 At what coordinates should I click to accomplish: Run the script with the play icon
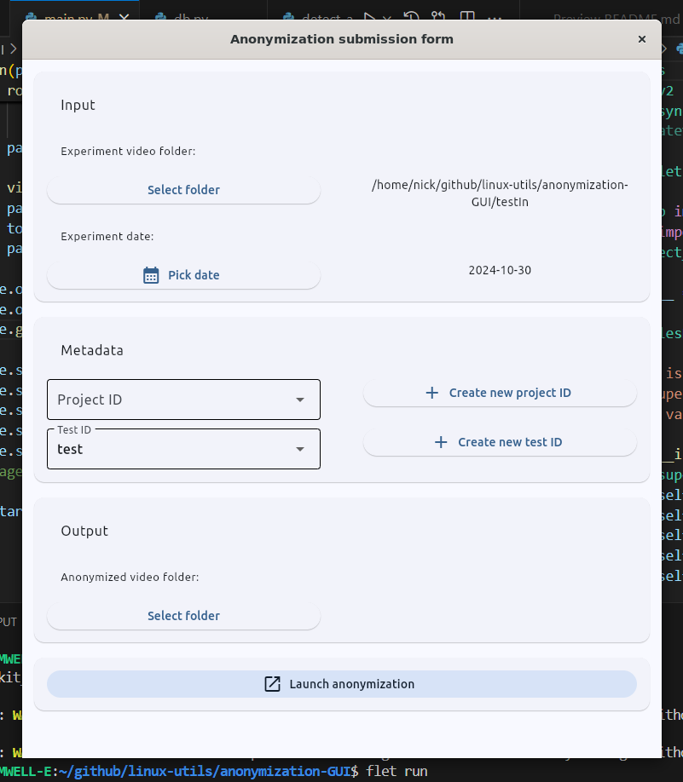372,17
